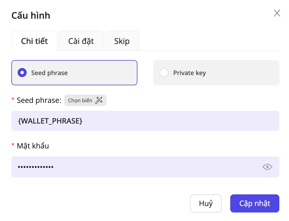289x221 pixels.
Task: Click the {WALLET_PHRASE} variable text
Action: click(x=50, y=121)
